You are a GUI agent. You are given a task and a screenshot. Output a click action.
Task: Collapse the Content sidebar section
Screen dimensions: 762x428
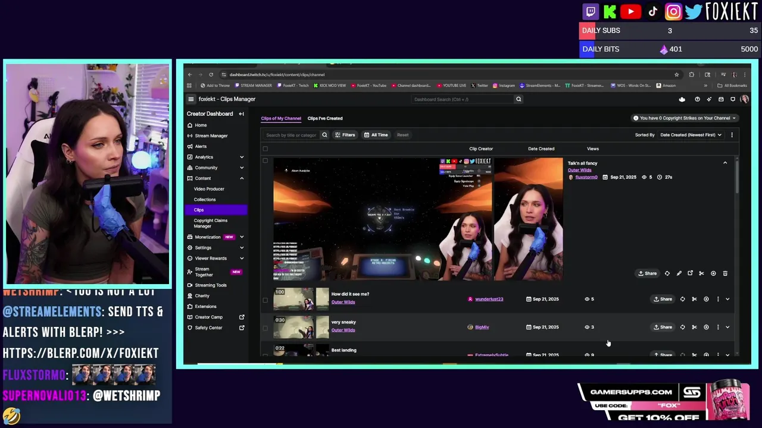pyautogui.click(x=242, y=178)
